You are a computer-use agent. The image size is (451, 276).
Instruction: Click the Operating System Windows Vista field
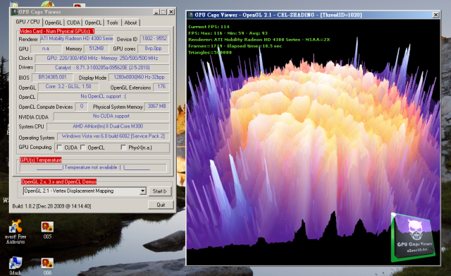tap(113, 136)
